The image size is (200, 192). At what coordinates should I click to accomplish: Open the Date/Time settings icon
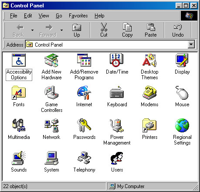pyautogui.click(x=117, y=60)
